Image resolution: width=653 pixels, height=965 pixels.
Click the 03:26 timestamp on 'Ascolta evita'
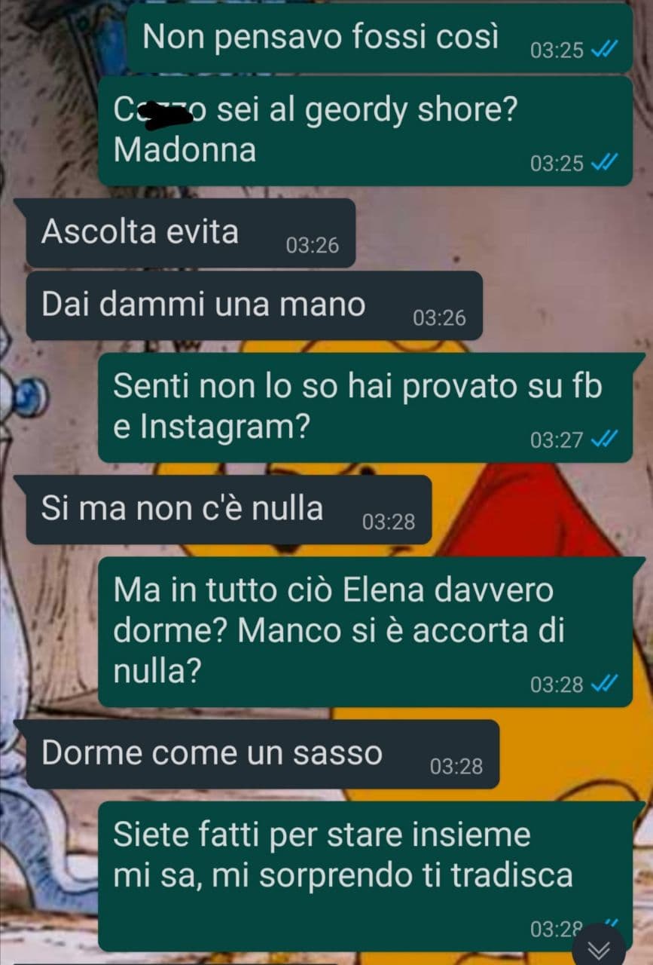pos(313,246)
